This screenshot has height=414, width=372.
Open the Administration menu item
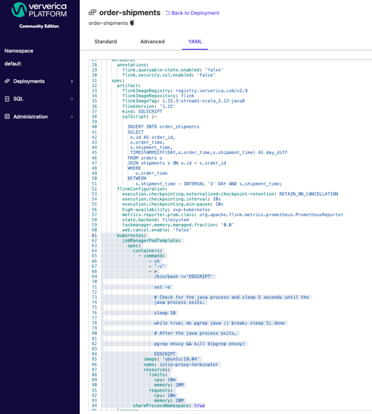pos(30,117)
